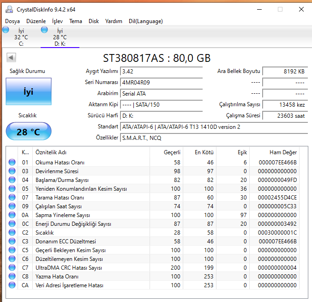Viewport: 312px width, 302px height.
Task: Click status orb for Sıcaklık attribute row
Action: tap(12, 232)
